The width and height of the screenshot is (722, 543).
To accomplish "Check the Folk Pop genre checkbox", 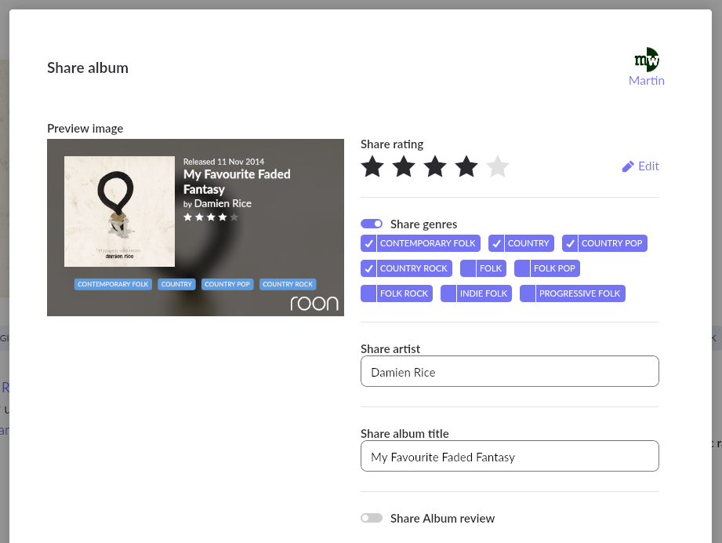I will [x=522, y=268].
